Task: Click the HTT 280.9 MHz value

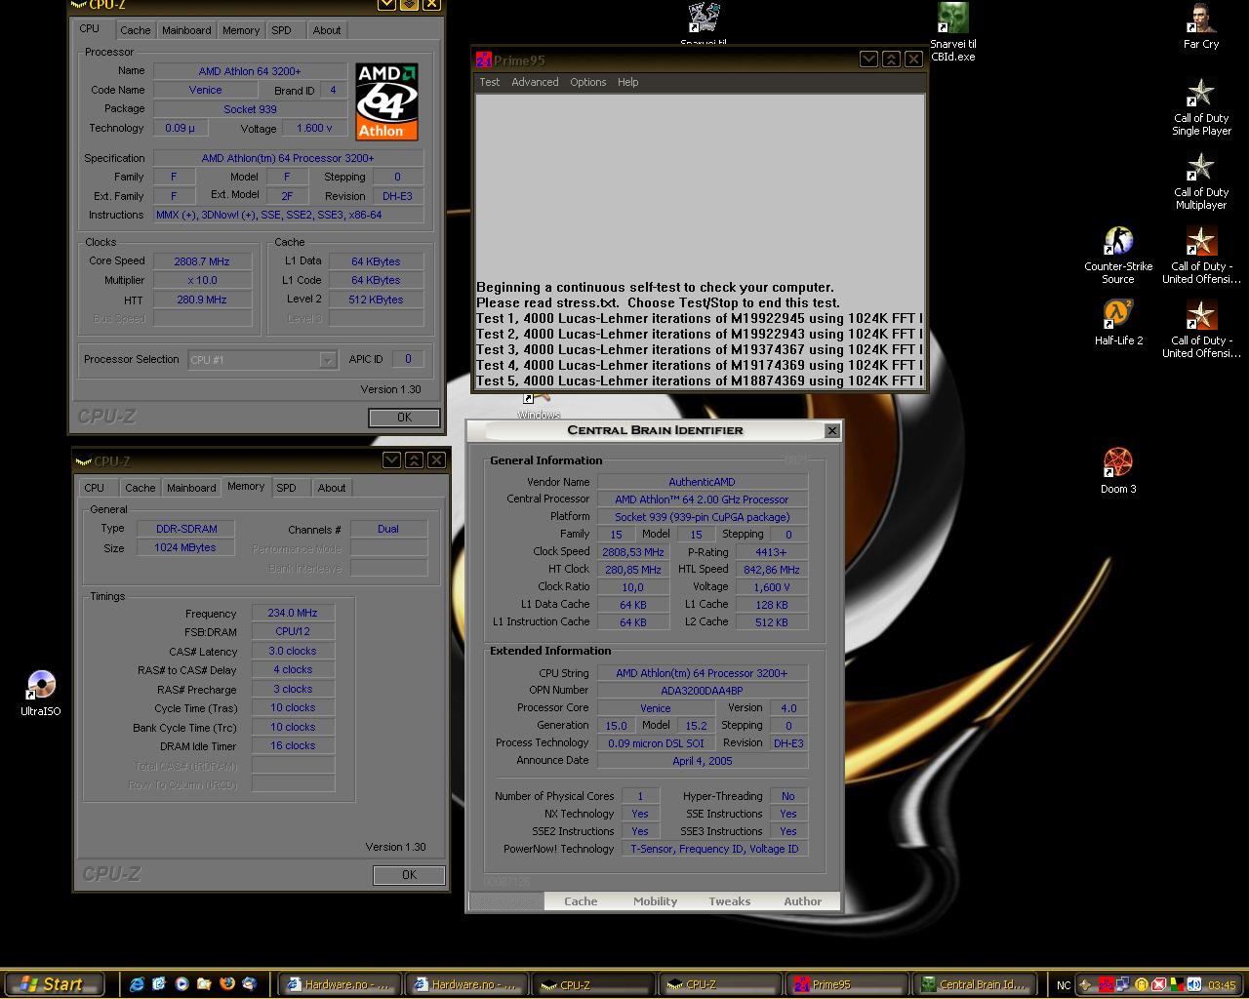Action: click(x=202, y=300)
